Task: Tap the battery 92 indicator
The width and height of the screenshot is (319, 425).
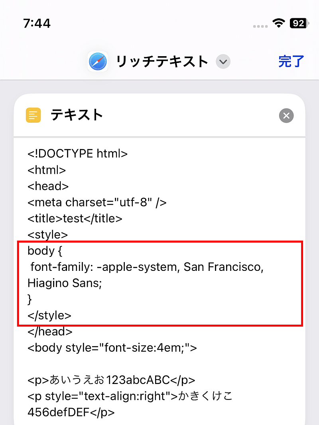Action: (299, 24)
